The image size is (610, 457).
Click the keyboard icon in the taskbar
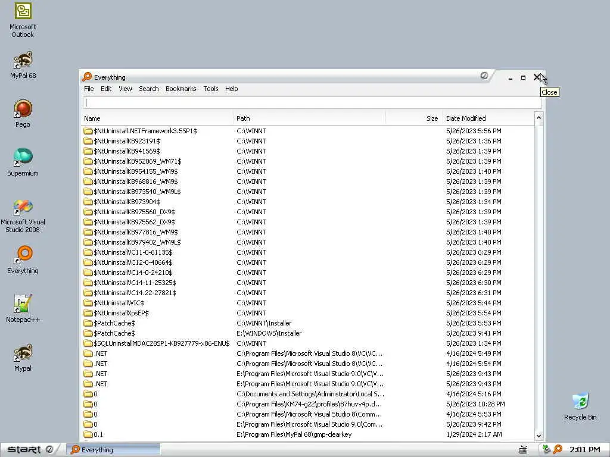(x=523, y=450)
